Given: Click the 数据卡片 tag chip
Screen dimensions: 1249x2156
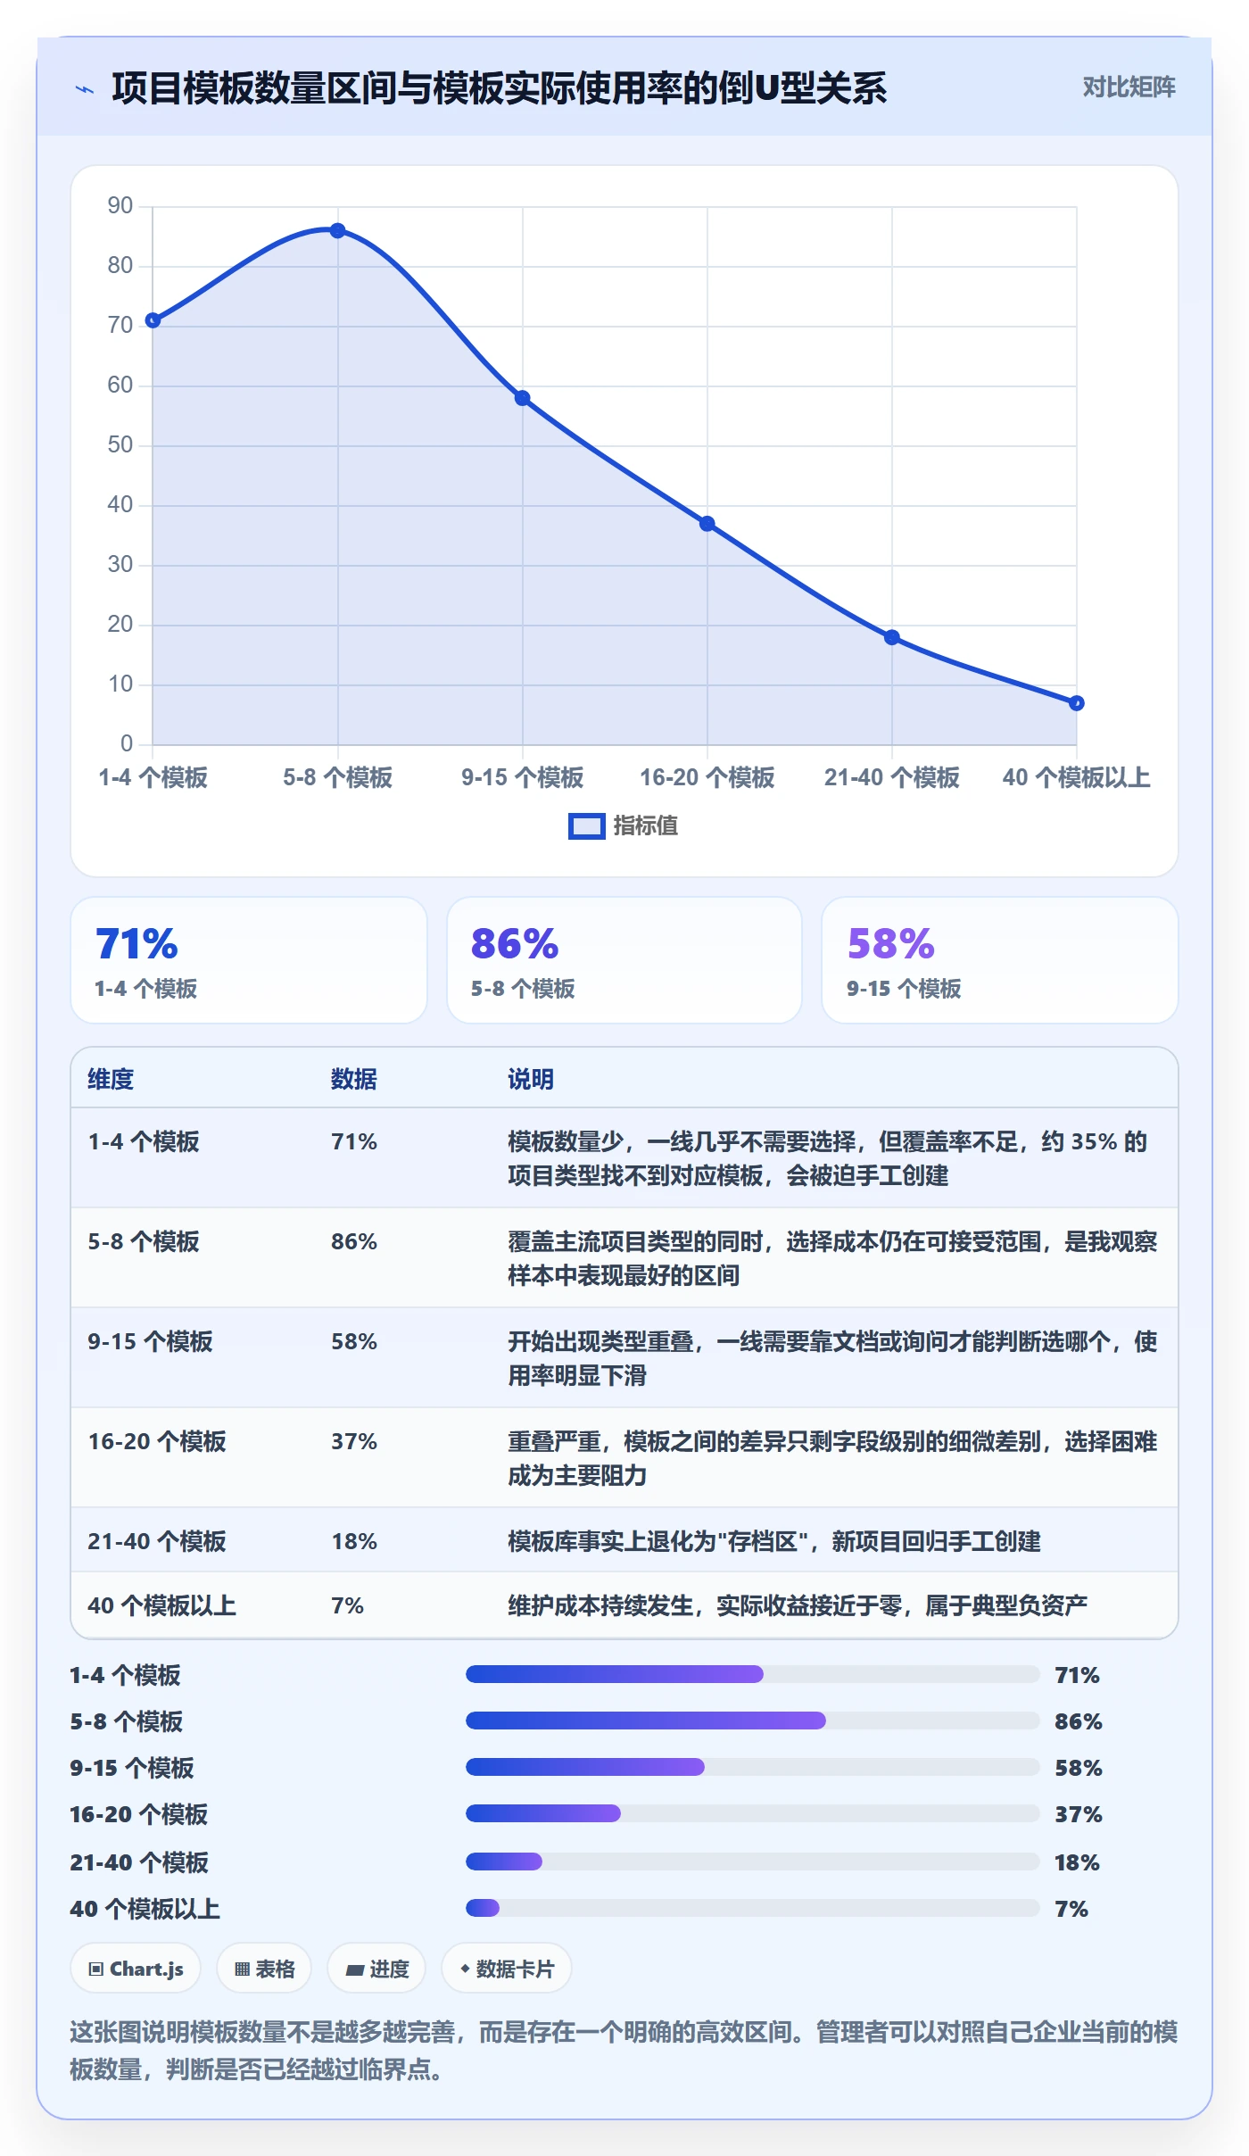Looking at the screenshot, I should coord(507,1968).
